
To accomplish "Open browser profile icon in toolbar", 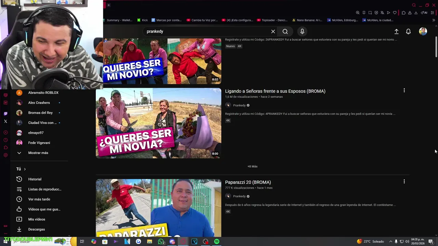I will click(410, 13).
